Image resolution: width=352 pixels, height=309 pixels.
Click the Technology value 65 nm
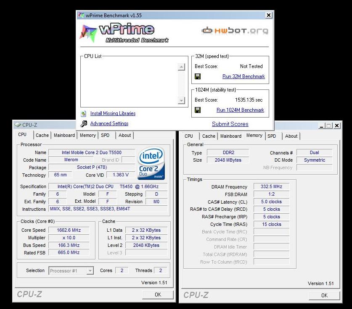coord(60,175)
